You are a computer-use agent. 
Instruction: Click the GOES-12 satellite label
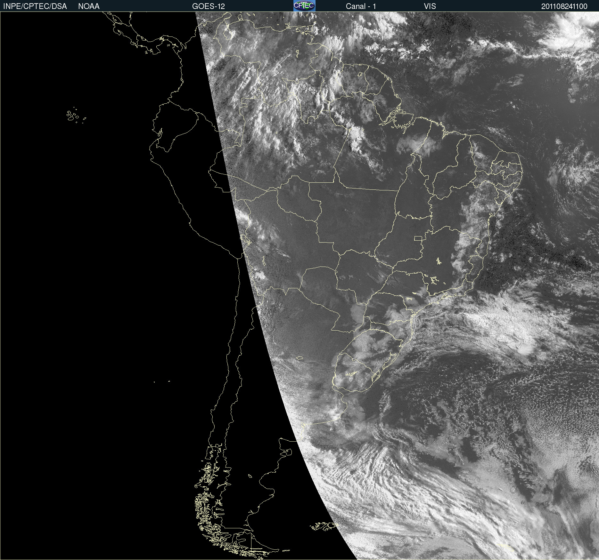(209, 6)
